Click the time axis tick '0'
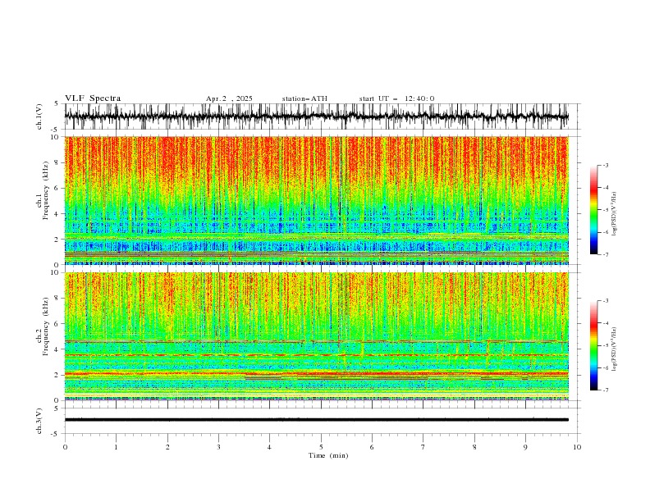 click(x=65, y=447)
